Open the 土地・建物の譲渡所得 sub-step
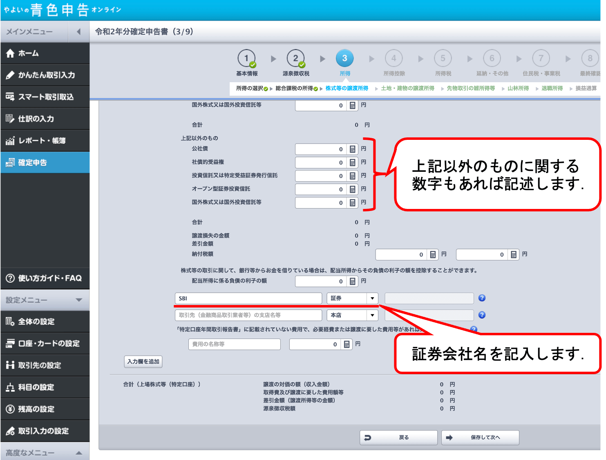606x460 pixels. pyautogui.click(x=407, y=88)
